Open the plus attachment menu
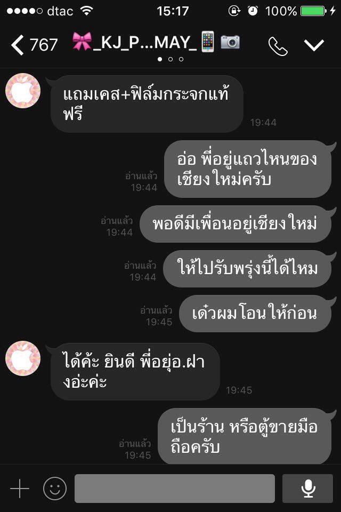Screen dimensions: 341x512 [x=20, y=489]
